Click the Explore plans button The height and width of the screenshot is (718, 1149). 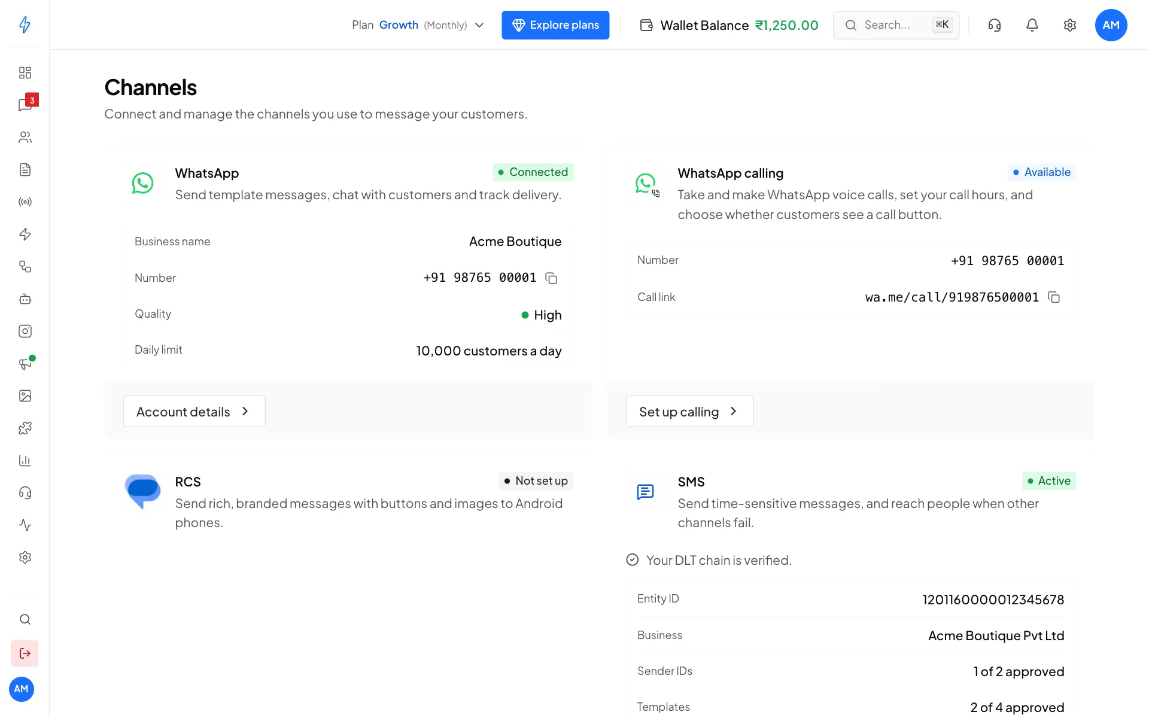[x=555, y=25]
